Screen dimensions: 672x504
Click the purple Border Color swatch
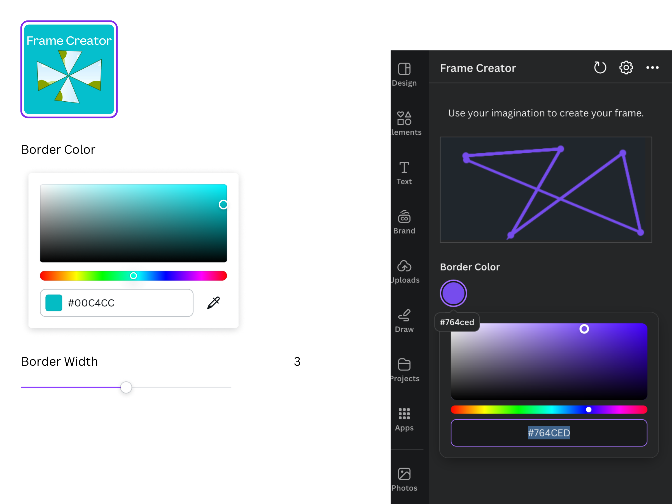pyautogui.click(x=453, y=293)
